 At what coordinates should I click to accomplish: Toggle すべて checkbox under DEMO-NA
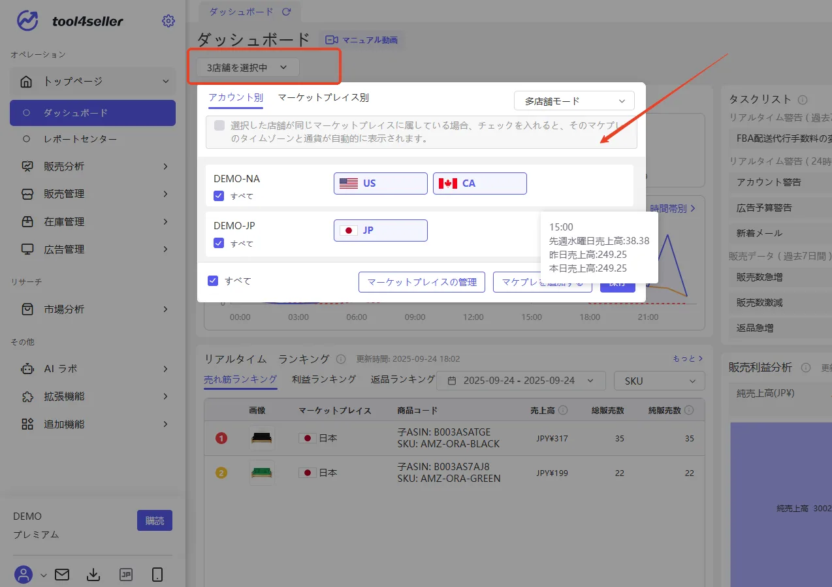219,196
